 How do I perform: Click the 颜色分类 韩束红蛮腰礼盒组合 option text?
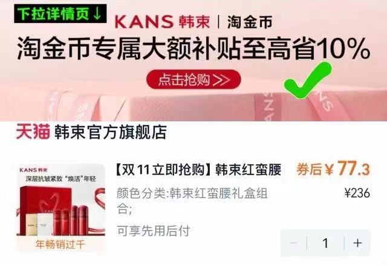(x=192, y=201)
